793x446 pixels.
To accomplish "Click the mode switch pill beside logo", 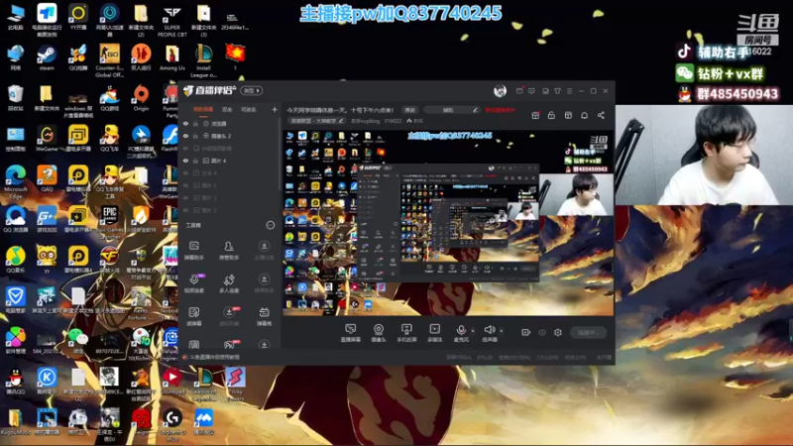I will tap(252, 90).
